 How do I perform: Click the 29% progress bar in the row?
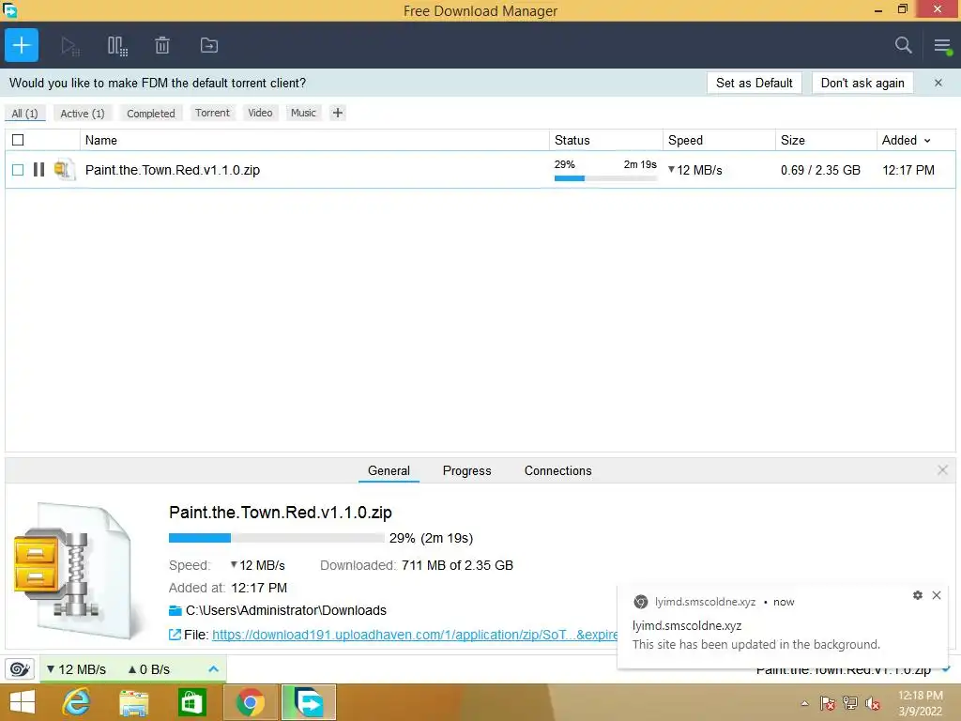pyautogui.click(x=605, y=178)
